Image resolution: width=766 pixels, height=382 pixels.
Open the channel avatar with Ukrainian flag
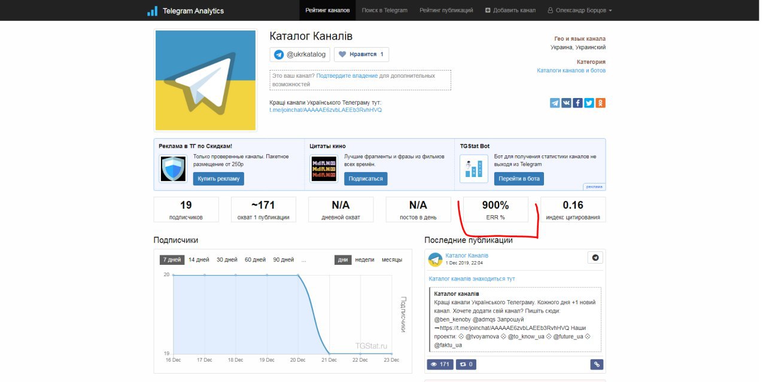click(x=205, y=80)
